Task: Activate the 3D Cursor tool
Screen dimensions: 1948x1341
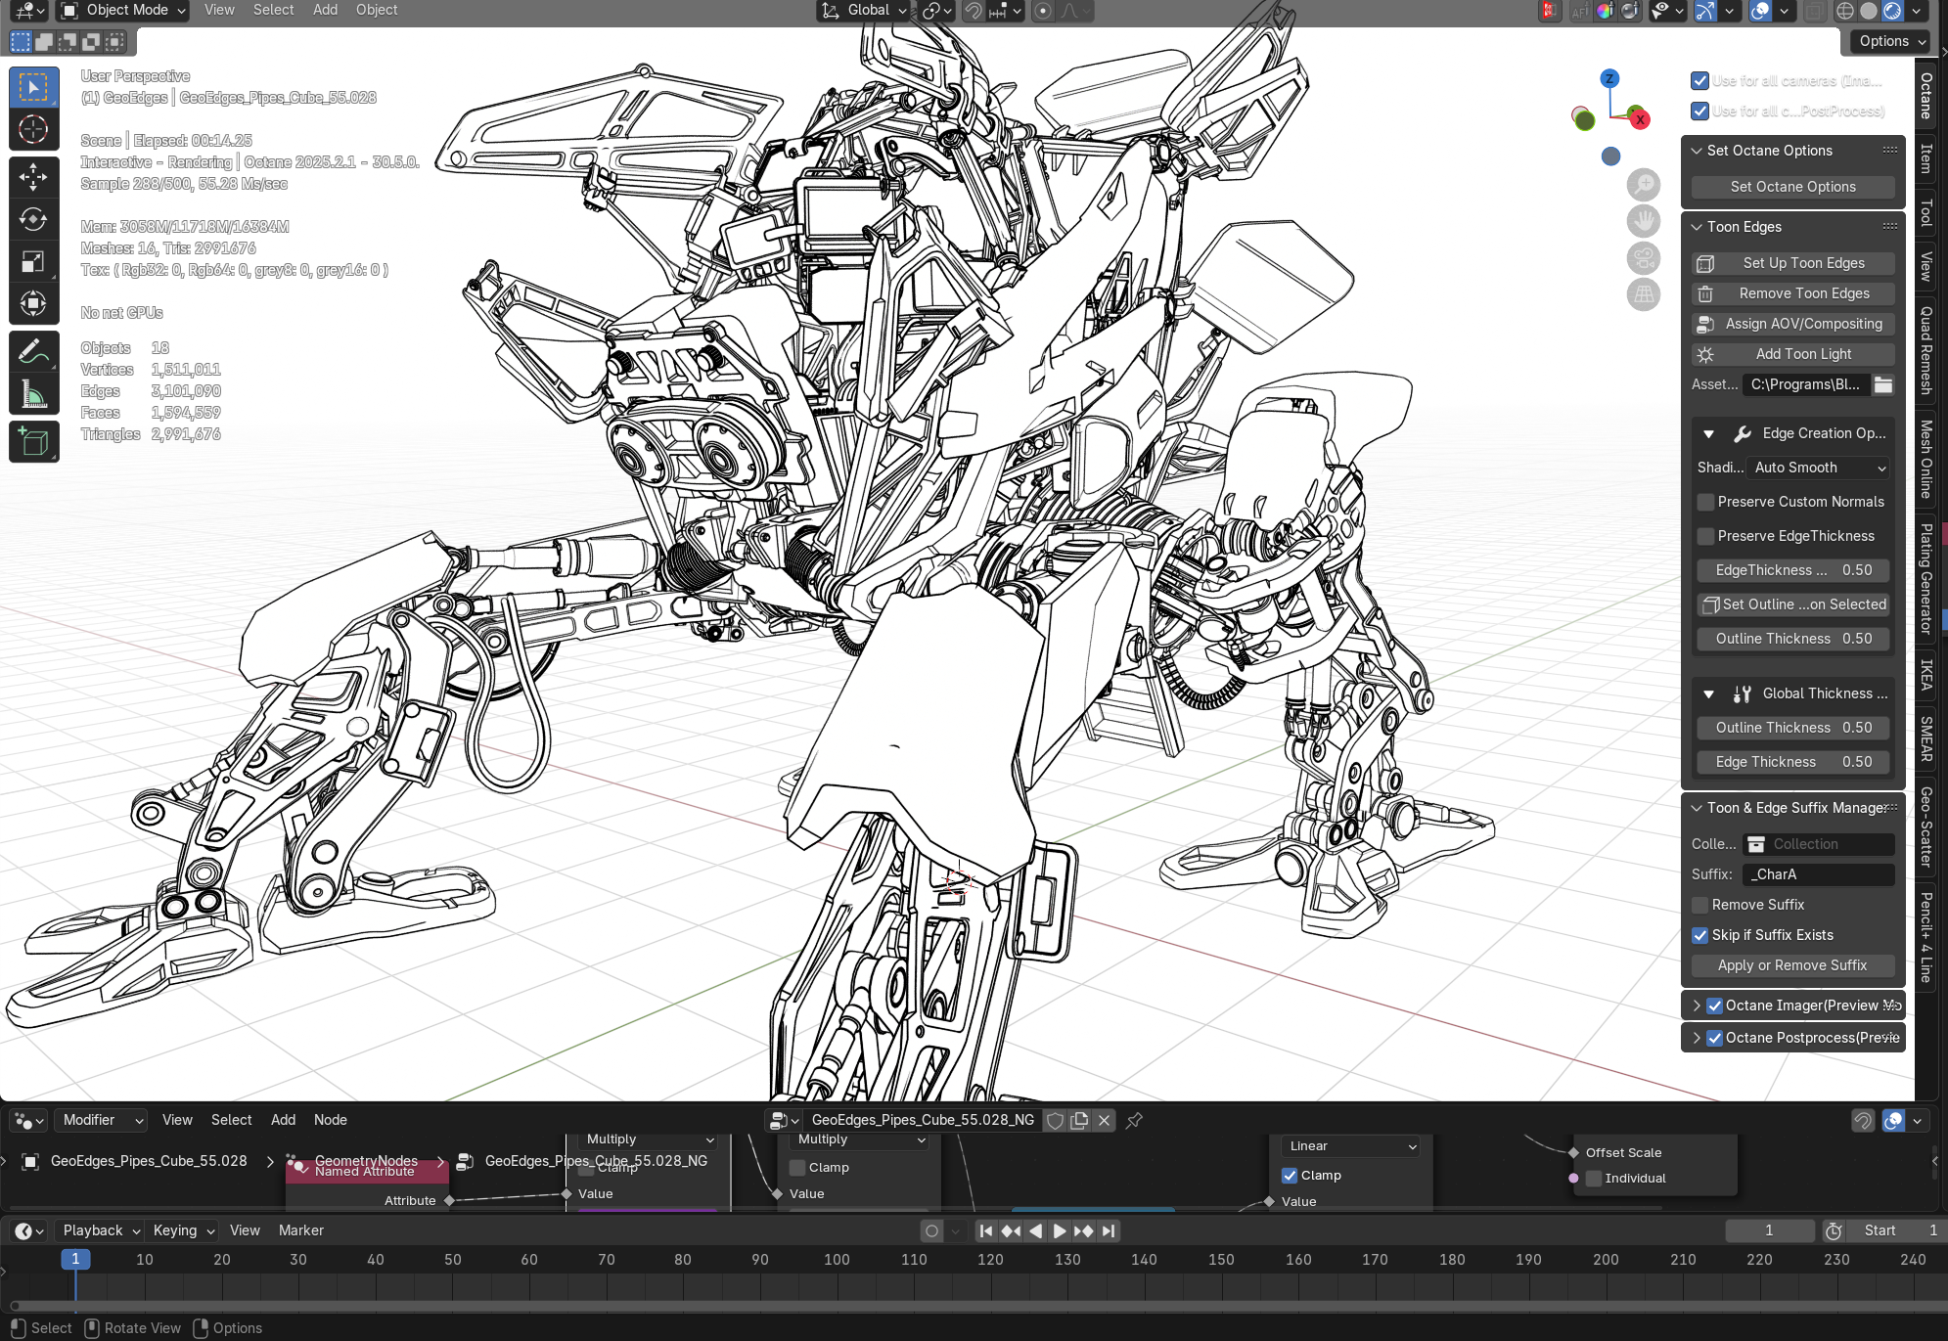Action: [33, 129]
